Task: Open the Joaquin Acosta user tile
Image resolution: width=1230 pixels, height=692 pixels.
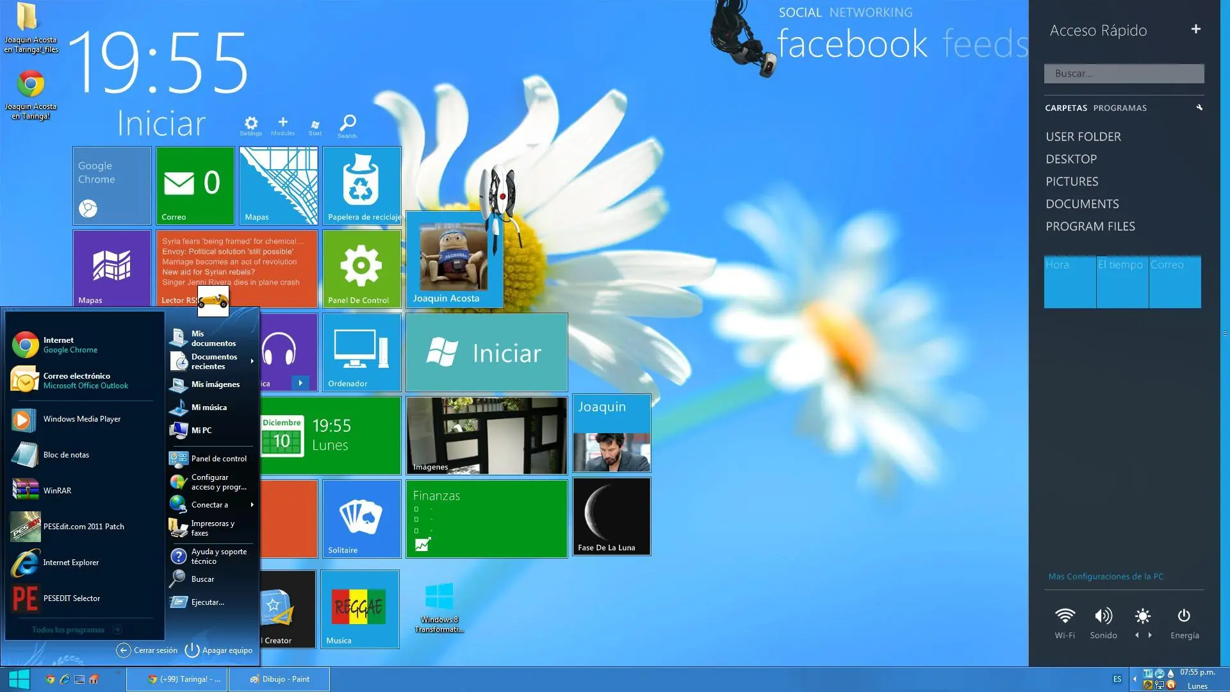Action: [x=455, y=259]
